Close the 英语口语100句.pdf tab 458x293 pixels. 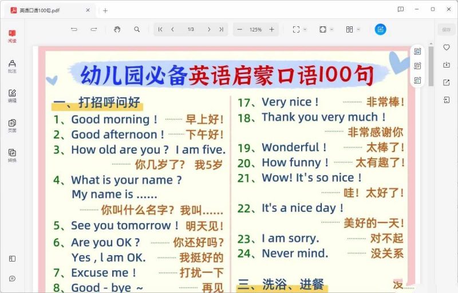88,10
